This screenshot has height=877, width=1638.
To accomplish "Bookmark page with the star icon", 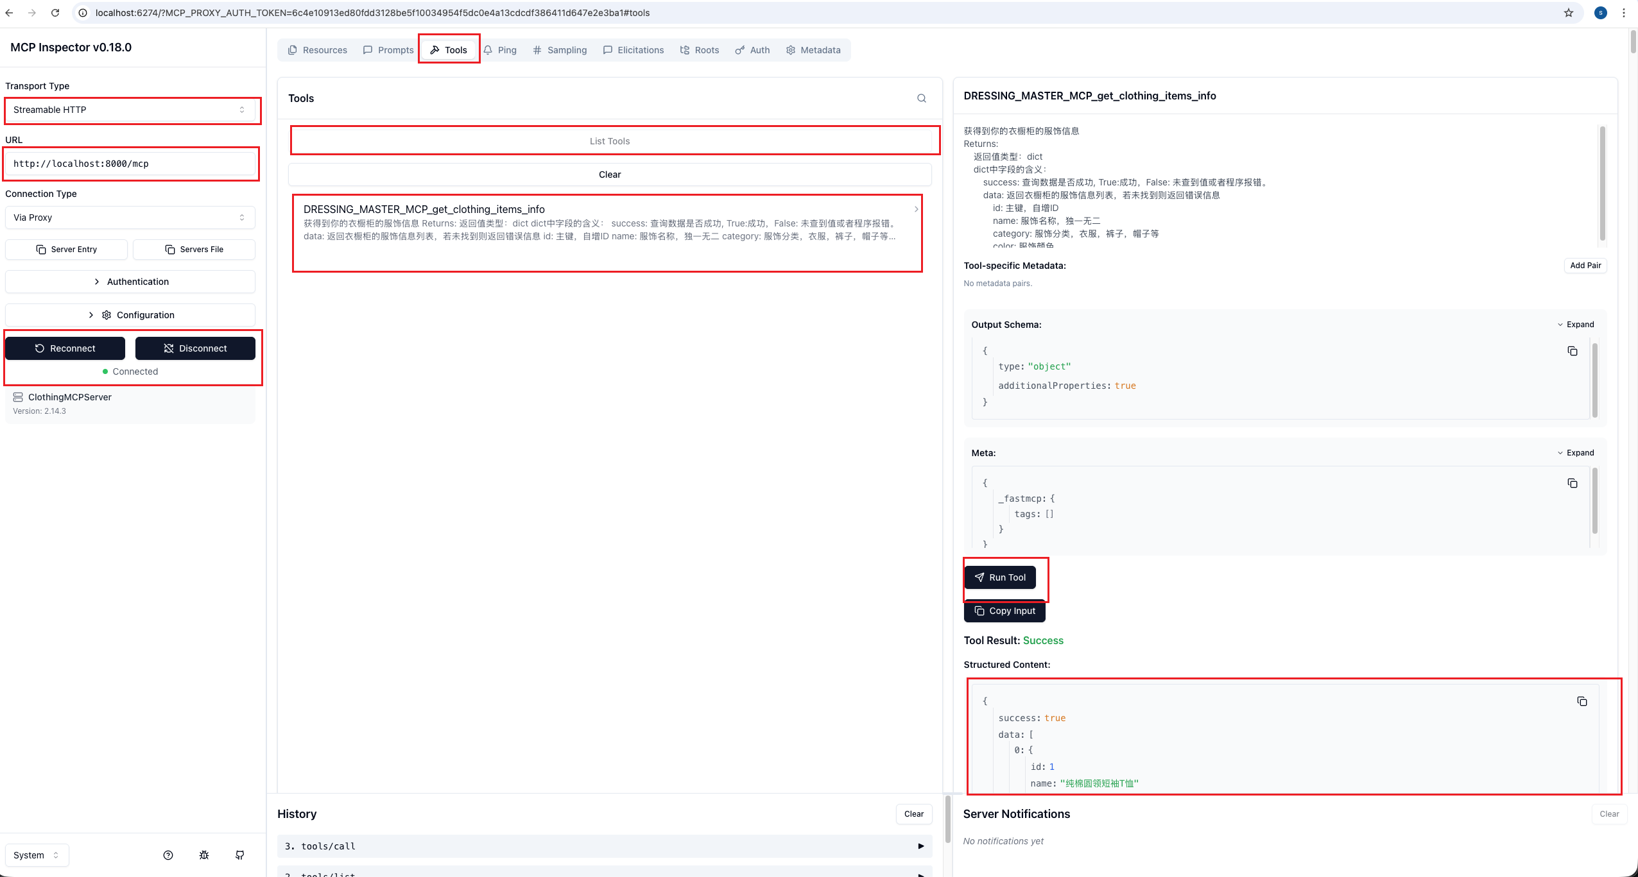I will click(x=1569, y=13).
